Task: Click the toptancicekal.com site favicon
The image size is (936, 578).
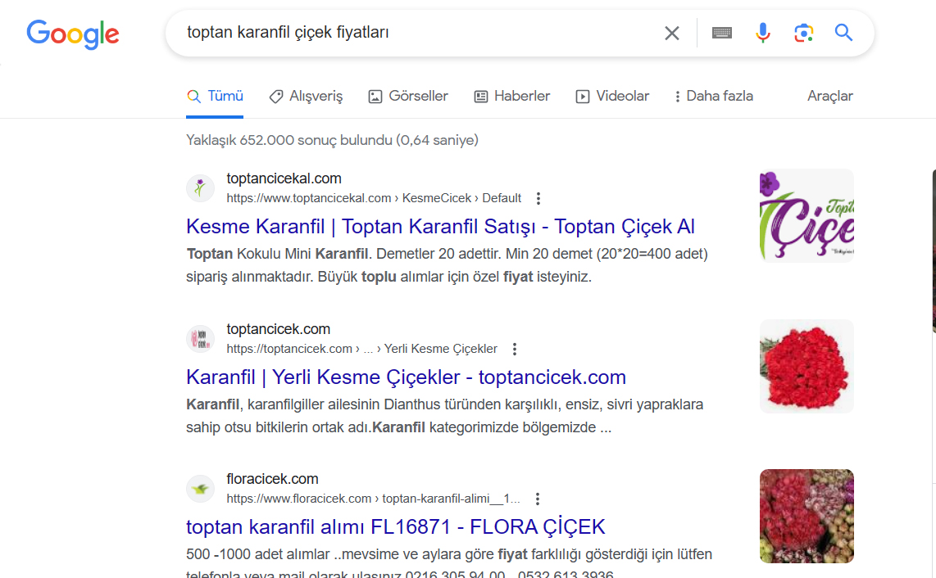Action: click(201, 188)
